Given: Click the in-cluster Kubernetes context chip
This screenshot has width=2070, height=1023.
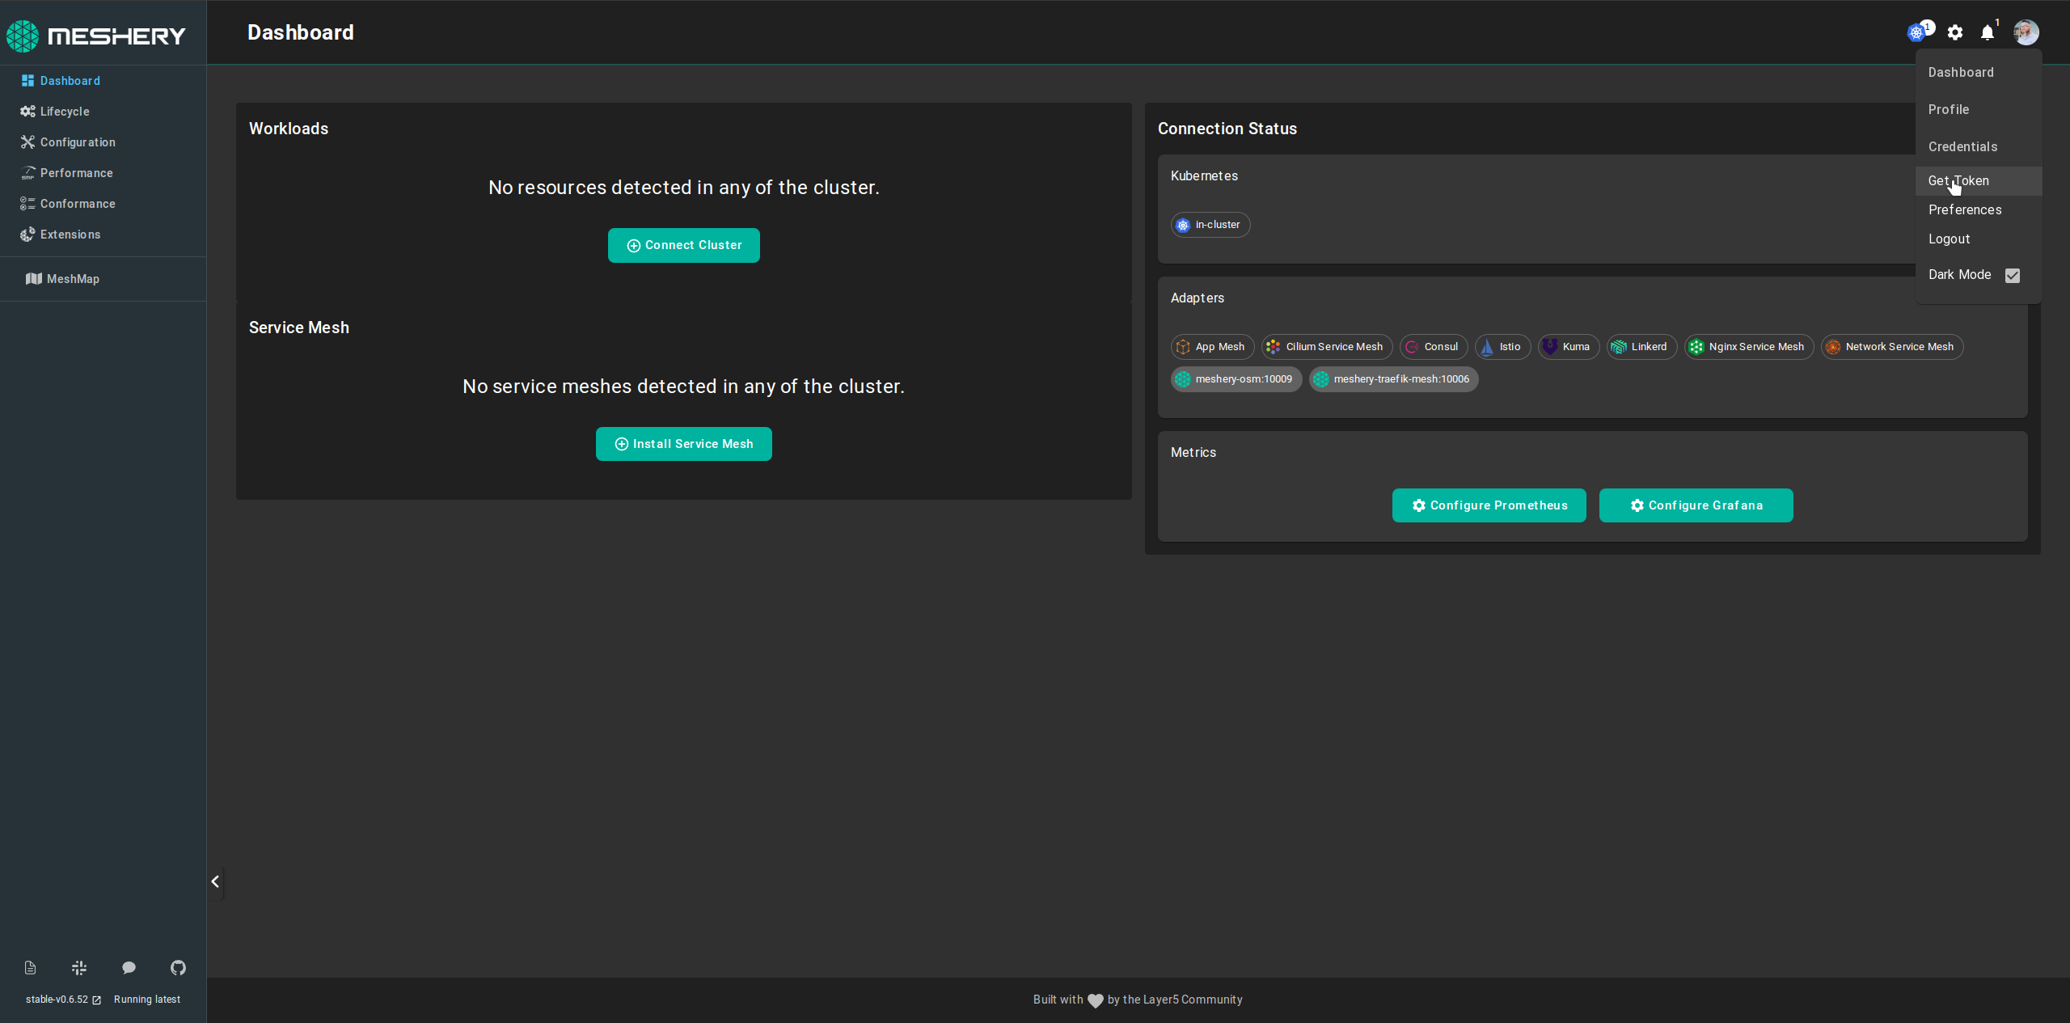Looking at the screenshot, I should coord(1209,225).
